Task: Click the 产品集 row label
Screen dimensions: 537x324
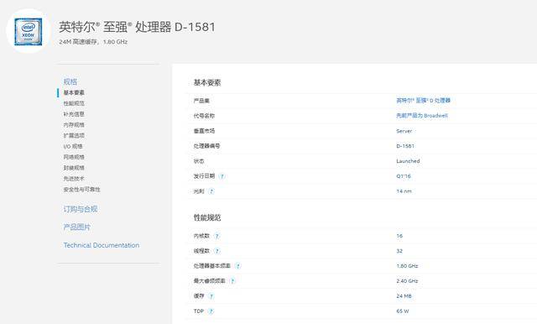Action: tap(201, 101)
